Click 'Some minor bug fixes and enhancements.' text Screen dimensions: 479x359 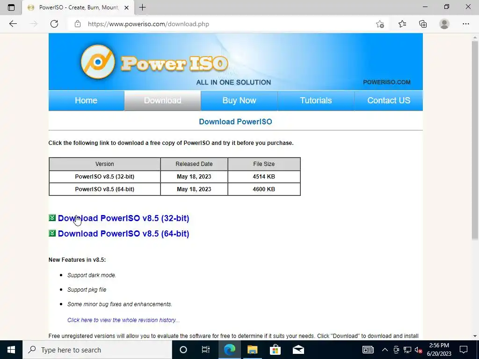point(120,304)
